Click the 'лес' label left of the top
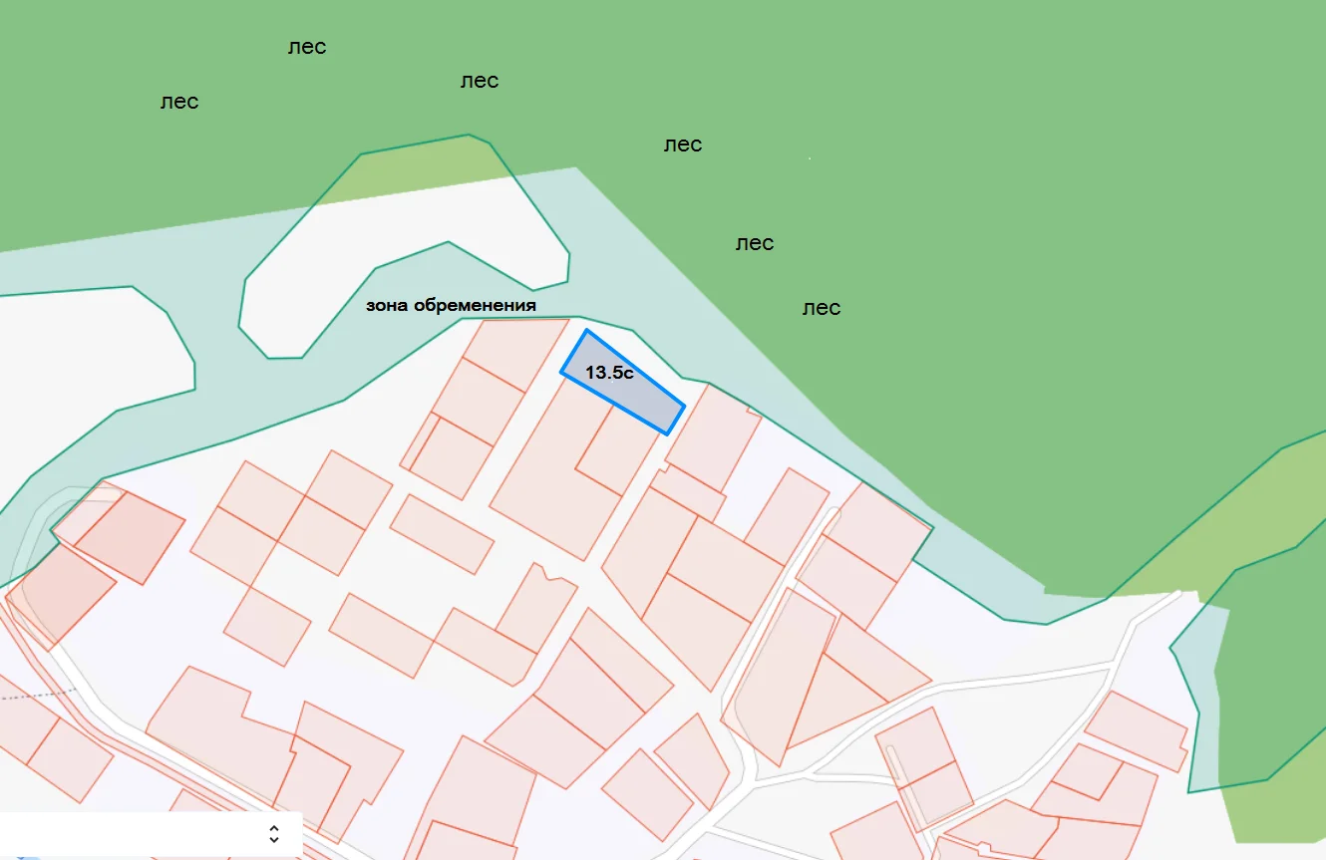This screenshot has width=1326, height=860. (179, 102)
